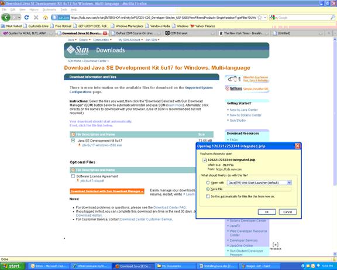This screenshot has height=270, width=337.
Task: Close the Download Java SE tab
Action: coord(105,33)
